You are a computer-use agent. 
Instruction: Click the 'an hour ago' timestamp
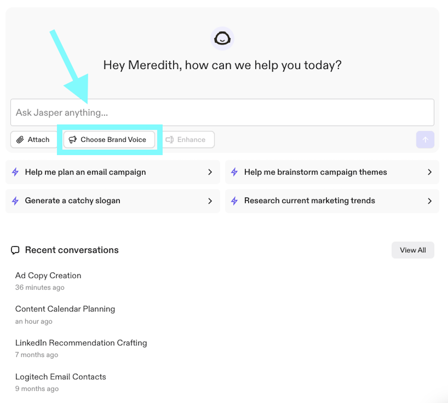[x=34, y=322]
